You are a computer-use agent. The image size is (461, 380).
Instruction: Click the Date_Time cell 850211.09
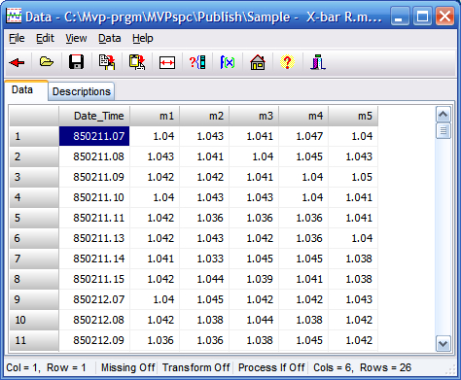(x=94, y=177)
